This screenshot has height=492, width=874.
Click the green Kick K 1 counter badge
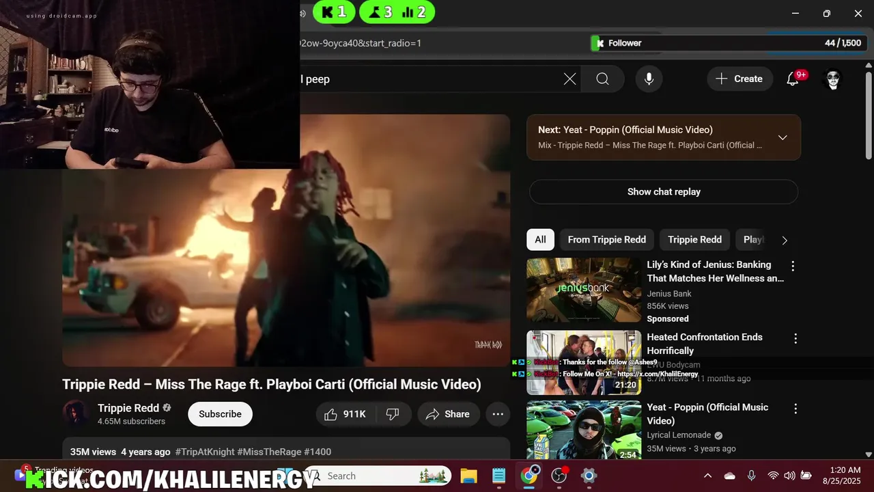point(334,12)
